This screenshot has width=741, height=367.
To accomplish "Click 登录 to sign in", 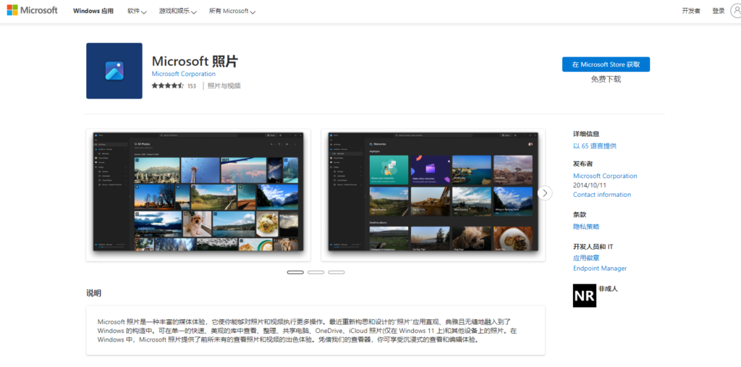I will (719, 11).
